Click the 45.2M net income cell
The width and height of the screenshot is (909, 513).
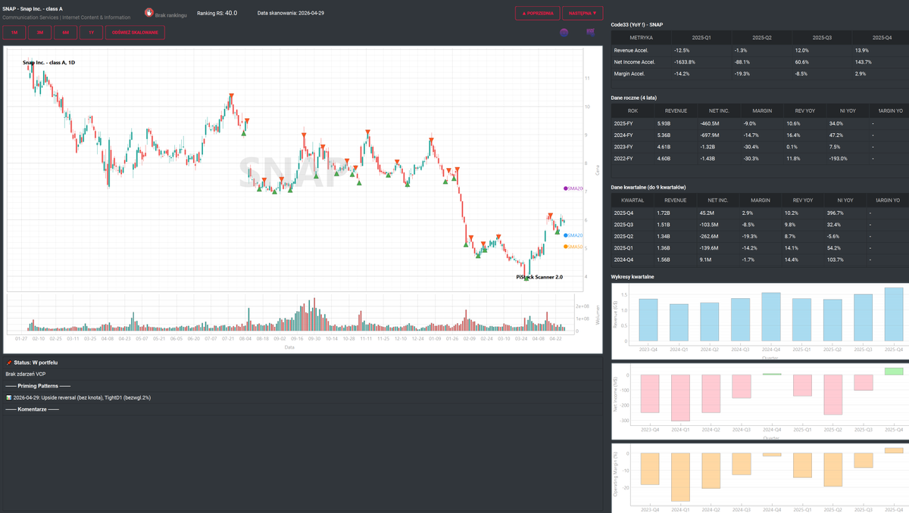707,213
